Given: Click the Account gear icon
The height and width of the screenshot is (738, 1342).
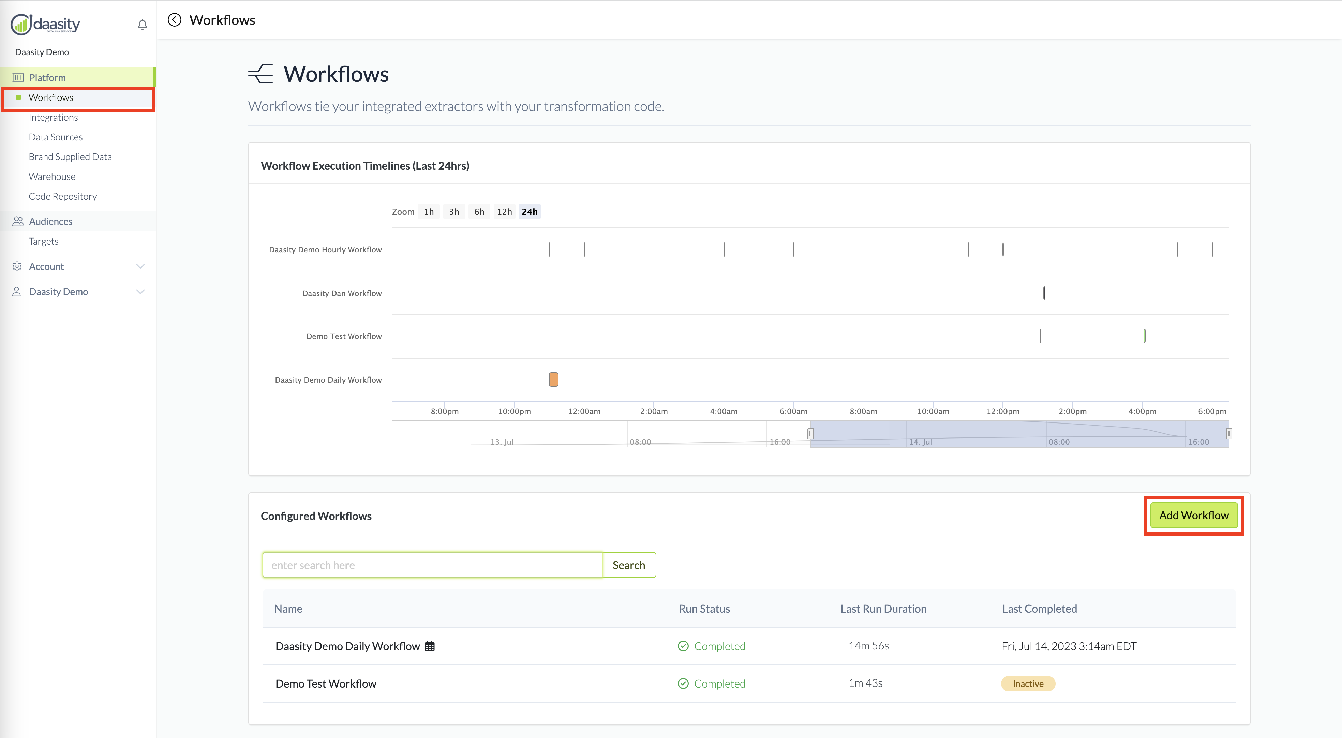Looking at the screenshot, I should click(17, 266).
